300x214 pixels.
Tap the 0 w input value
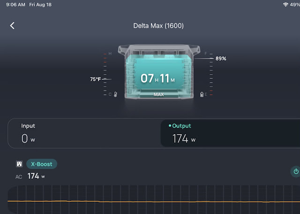pyautogui.click(x=28, y=138)
